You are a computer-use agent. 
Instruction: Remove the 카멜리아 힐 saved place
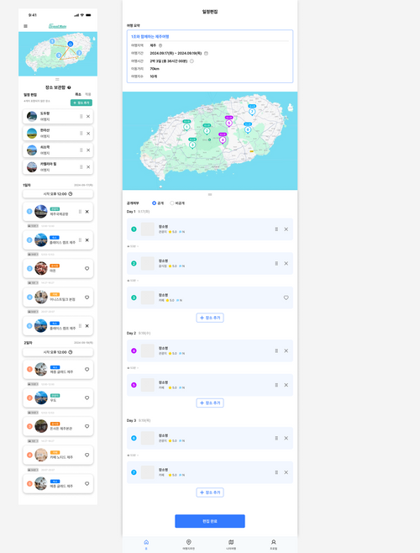tap(88, 166)
